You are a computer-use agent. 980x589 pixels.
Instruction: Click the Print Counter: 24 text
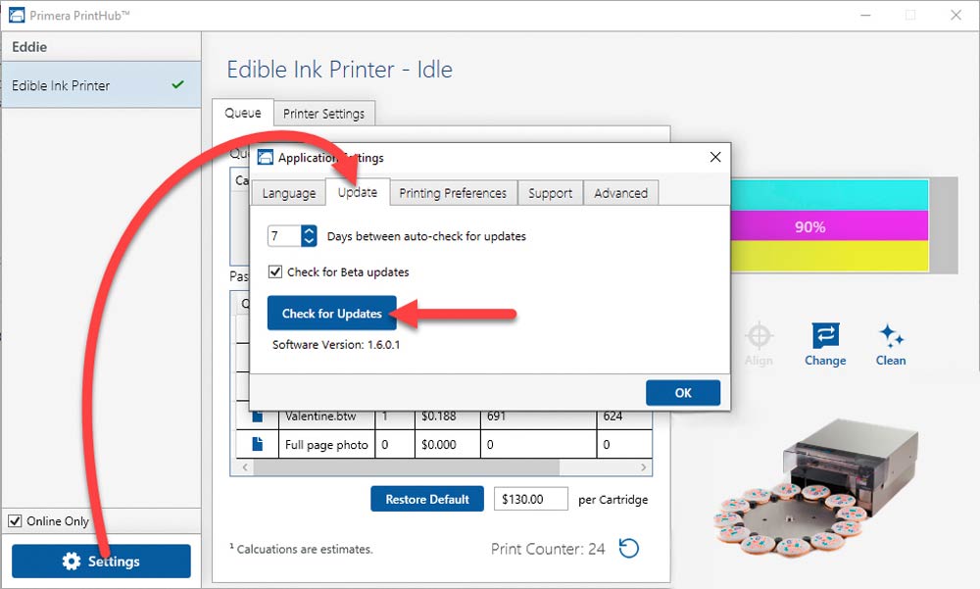coord(548,549)
